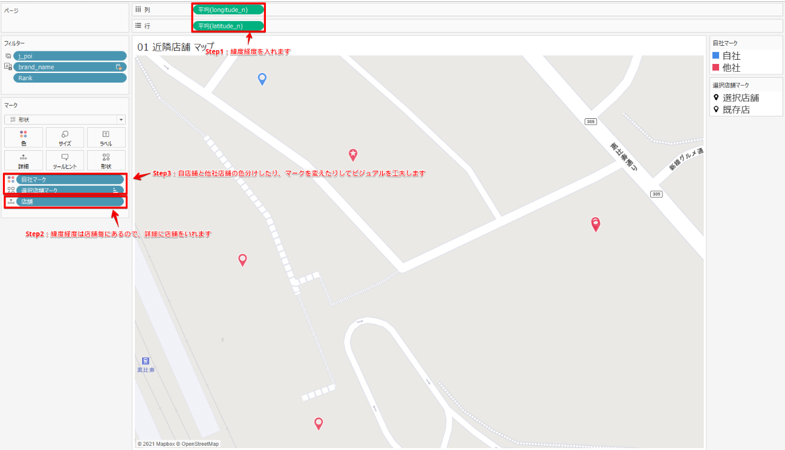Screen dimensions: 785x450
Task: Open the 形状 mark type combo box
Action: (65, 119)
